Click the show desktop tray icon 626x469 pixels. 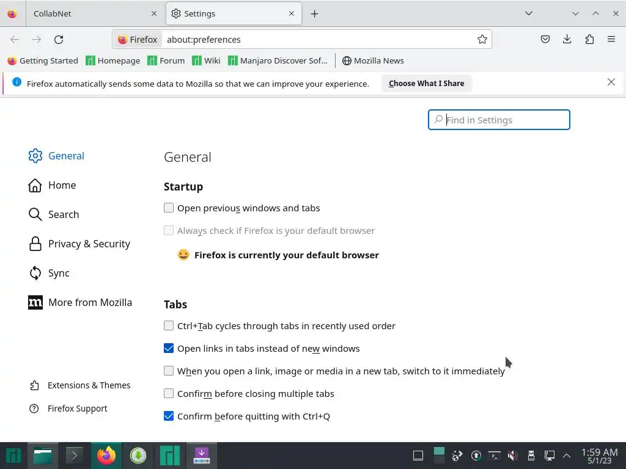click(418, 456)
